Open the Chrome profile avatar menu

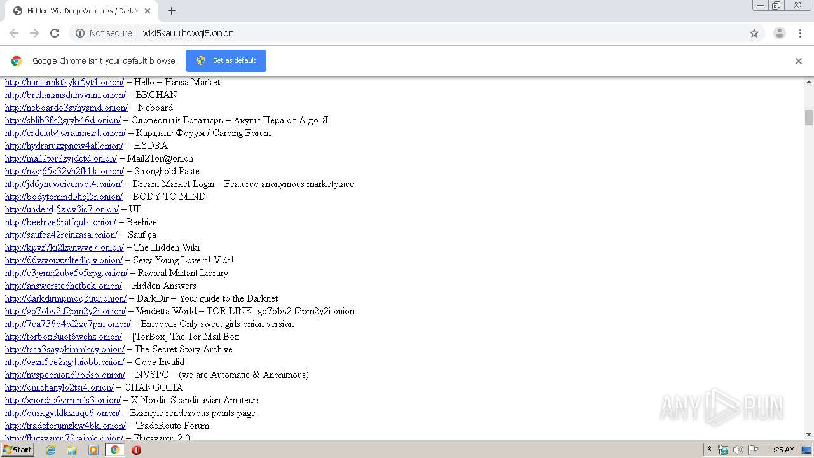point(780,33)
